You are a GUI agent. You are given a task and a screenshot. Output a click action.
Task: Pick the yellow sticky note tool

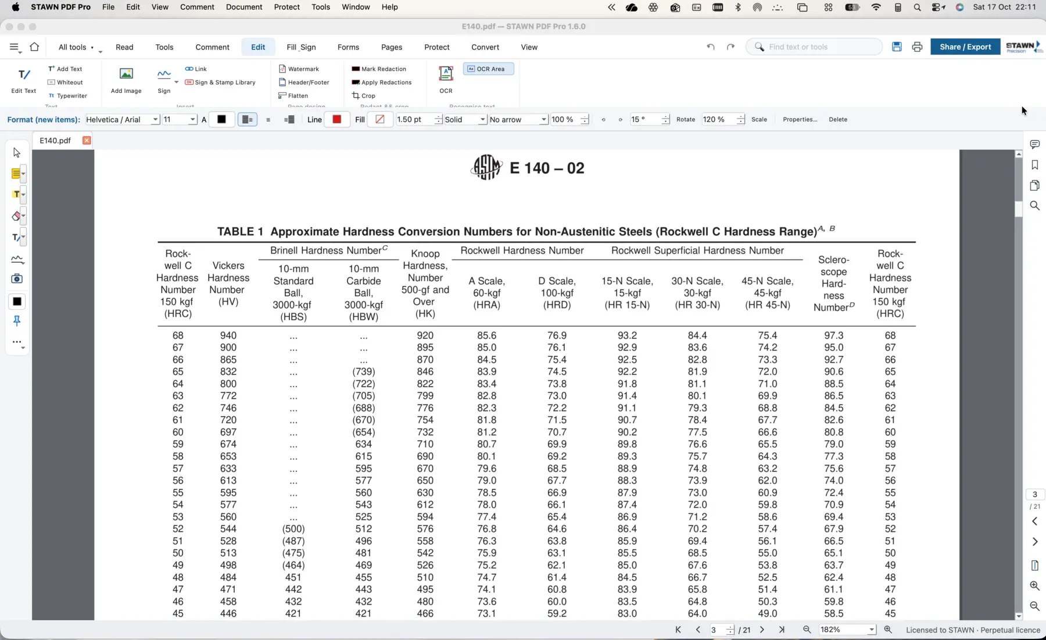(x=16, y=174)
